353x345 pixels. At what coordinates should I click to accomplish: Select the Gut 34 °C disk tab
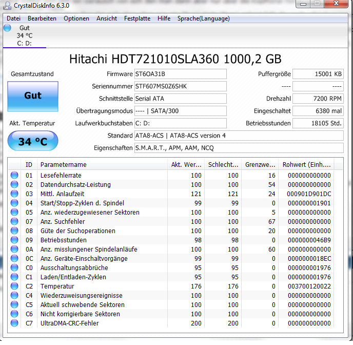pos(24,35)
